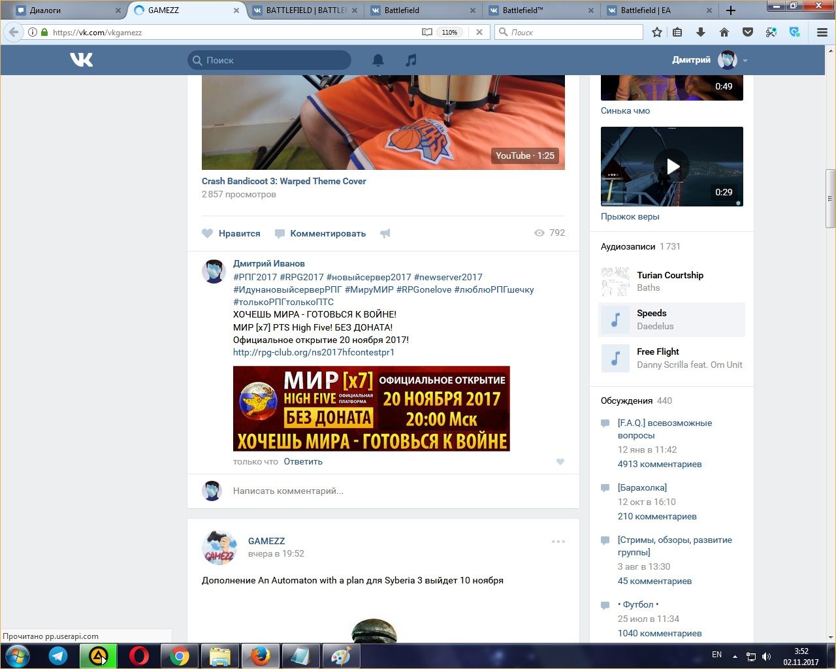Screen dimensions: 836x669
Task: Switch to the Диалоги tab
Action: (x=68, y=10)
